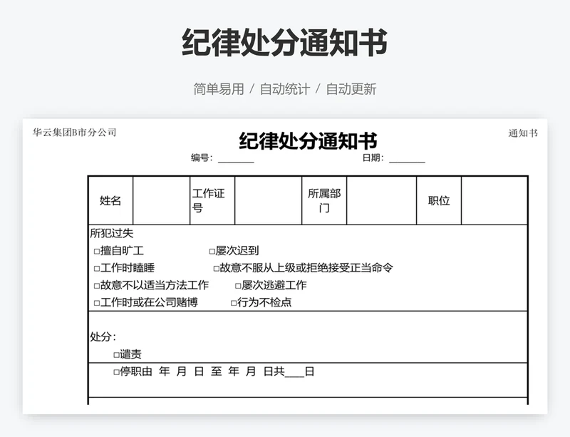Click the empty cell next to 所属部门
Viewport: 570px width, 437px height.
click(x=381, y=200)
